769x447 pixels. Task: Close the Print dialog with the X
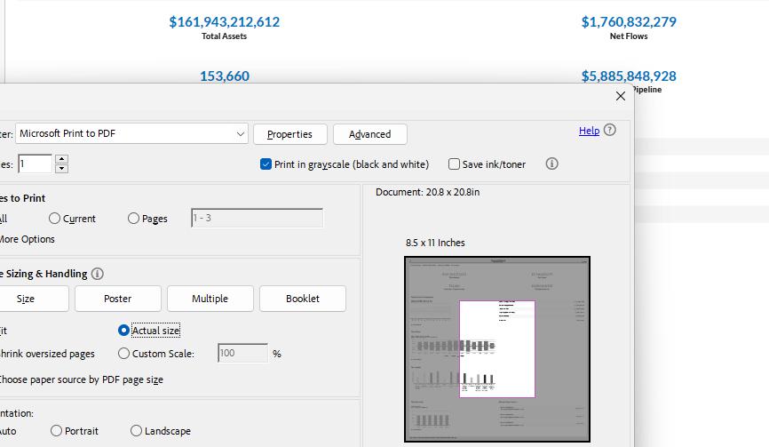[x=620, y=97]
